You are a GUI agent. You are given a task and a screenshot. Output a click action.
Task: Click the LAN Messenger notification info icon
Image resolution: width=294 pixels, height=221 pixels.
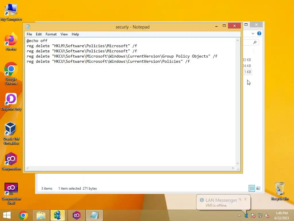(202, 200)
